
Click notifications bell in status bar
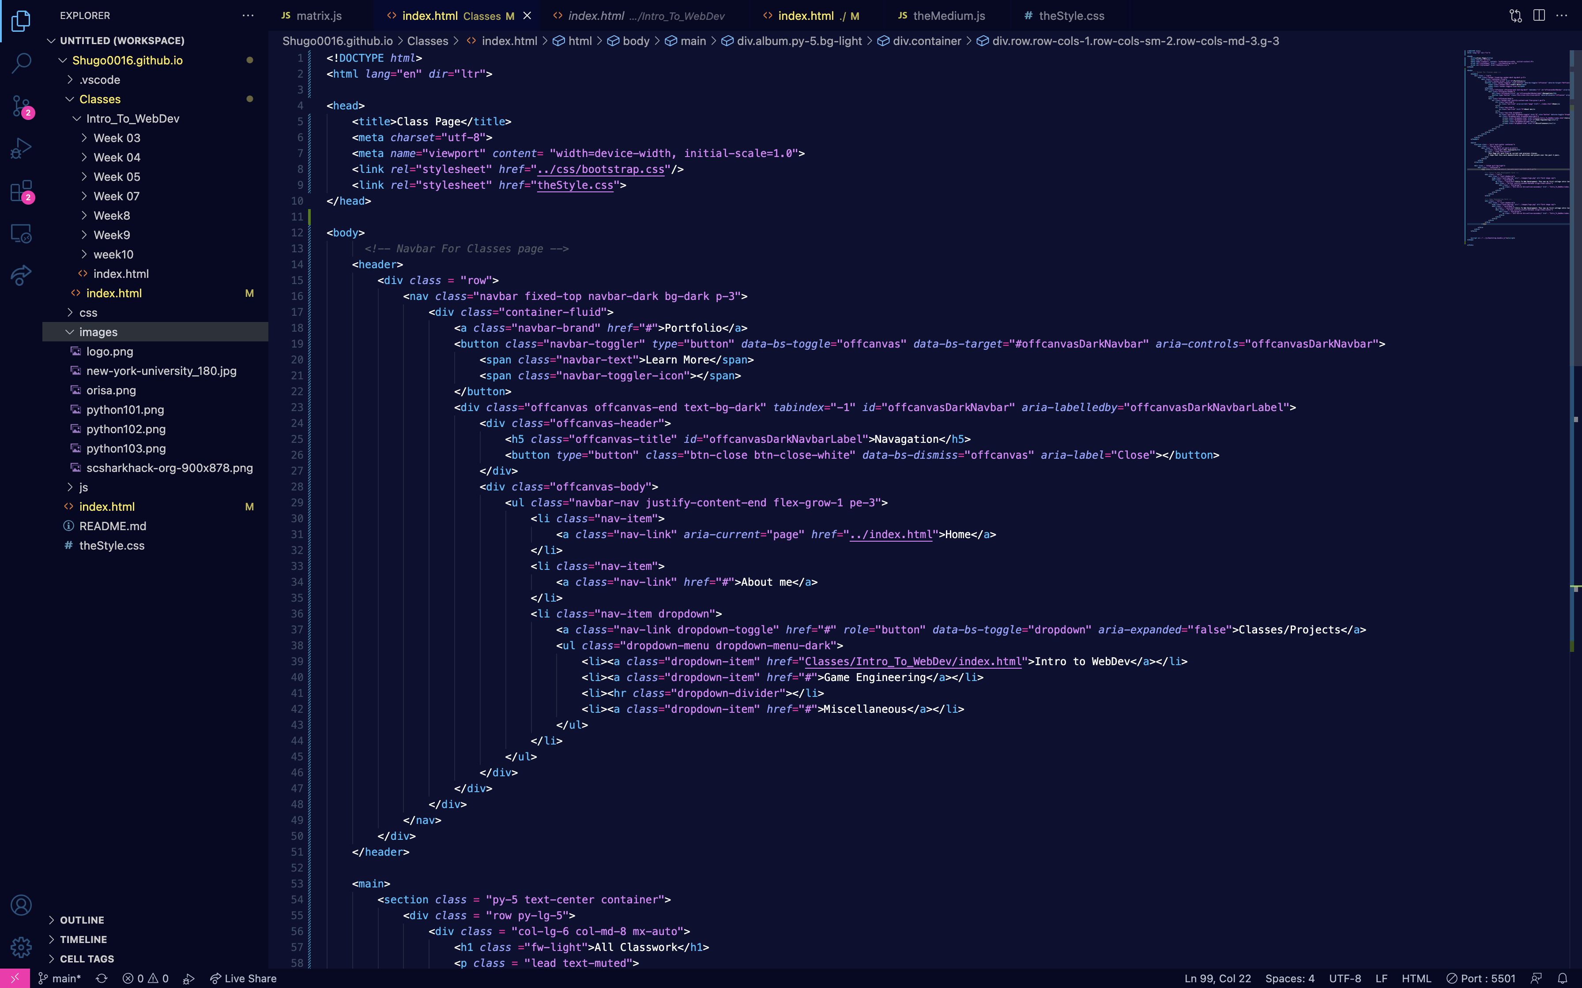click(x=1563, y=978)
